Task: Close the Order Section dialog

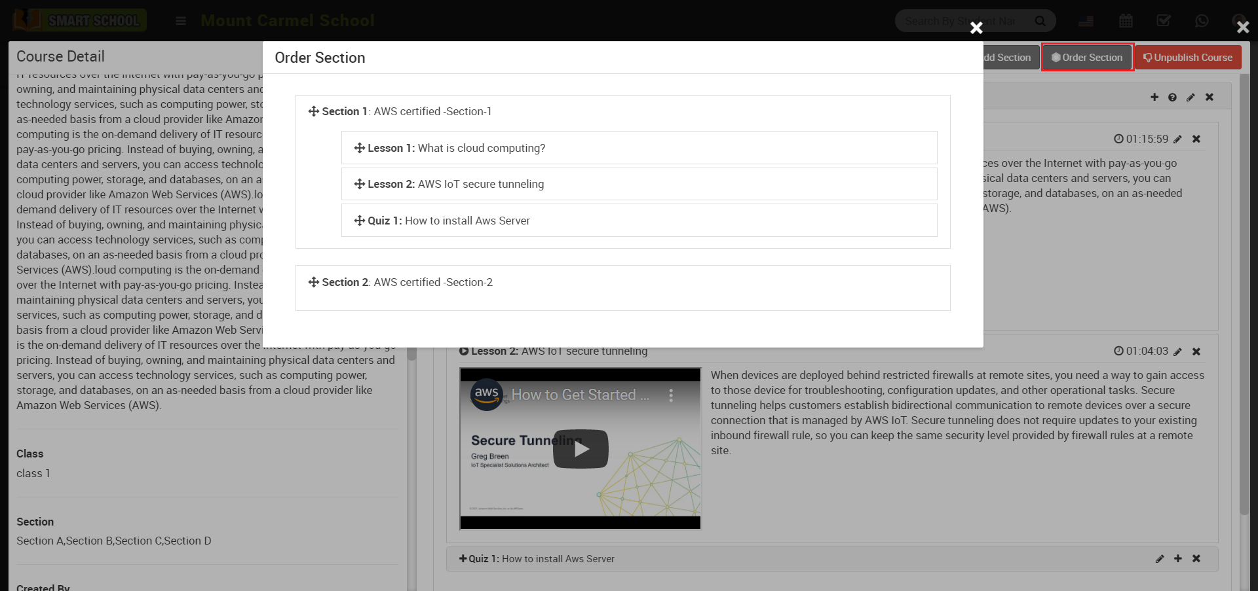Action: (976, 27)
